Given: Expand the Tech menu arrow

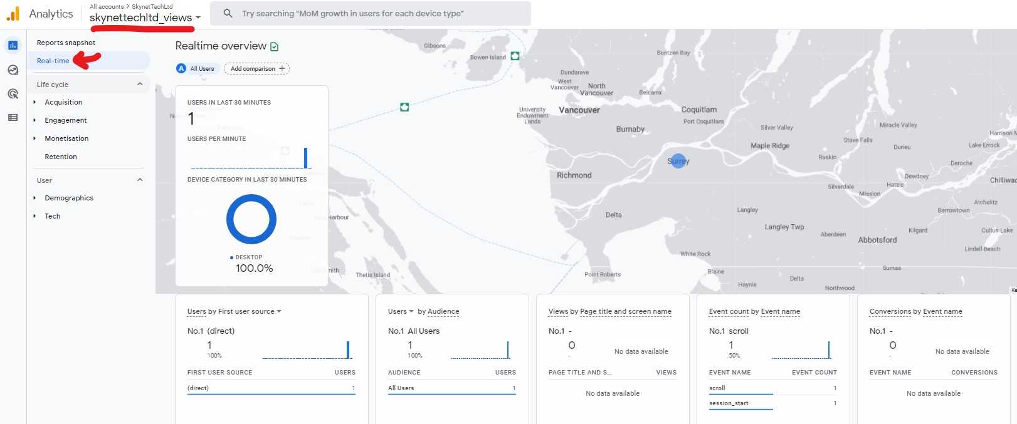Looking at the screenshot, I should point(34,216).
